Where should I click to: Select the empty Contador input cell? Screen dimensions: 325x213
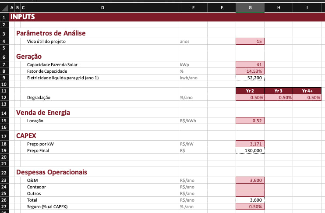[x=250, y=187]
